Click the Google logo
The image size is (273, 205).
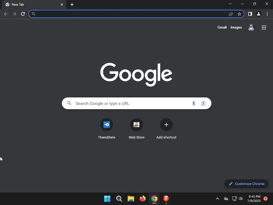(136, 74)
